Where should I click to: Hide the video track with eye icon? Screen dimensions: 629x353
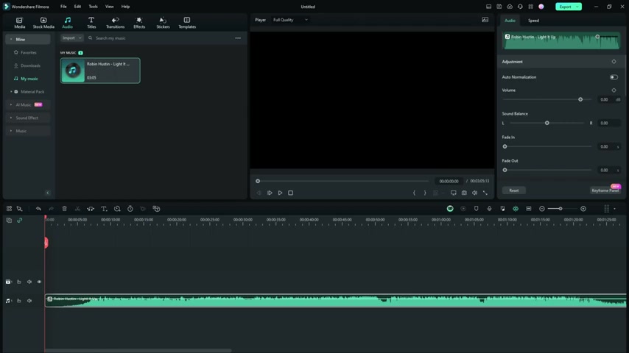click(x=39, y=282)
